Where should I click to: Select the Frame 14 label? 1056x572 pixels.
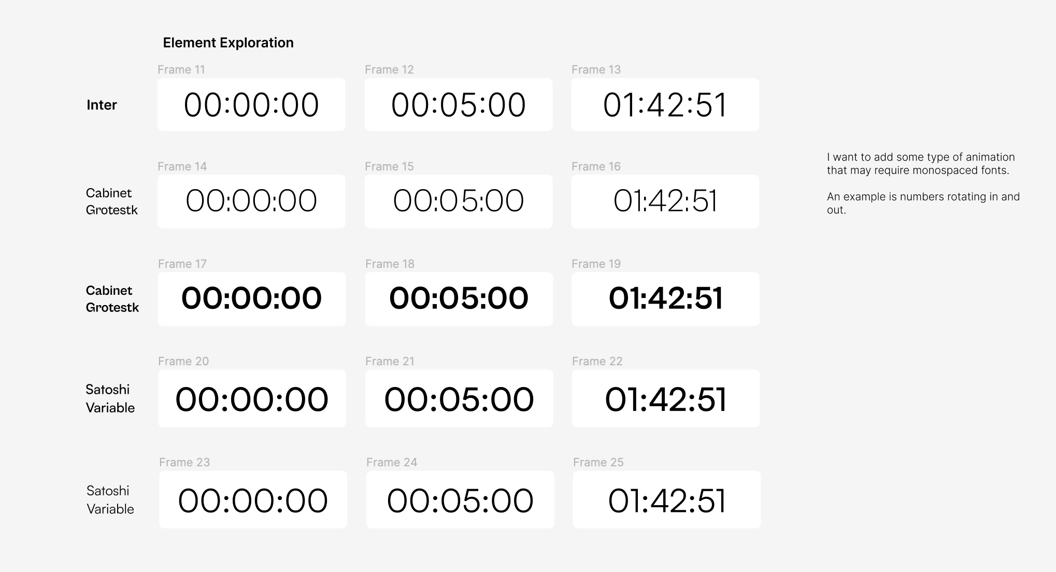182,166
